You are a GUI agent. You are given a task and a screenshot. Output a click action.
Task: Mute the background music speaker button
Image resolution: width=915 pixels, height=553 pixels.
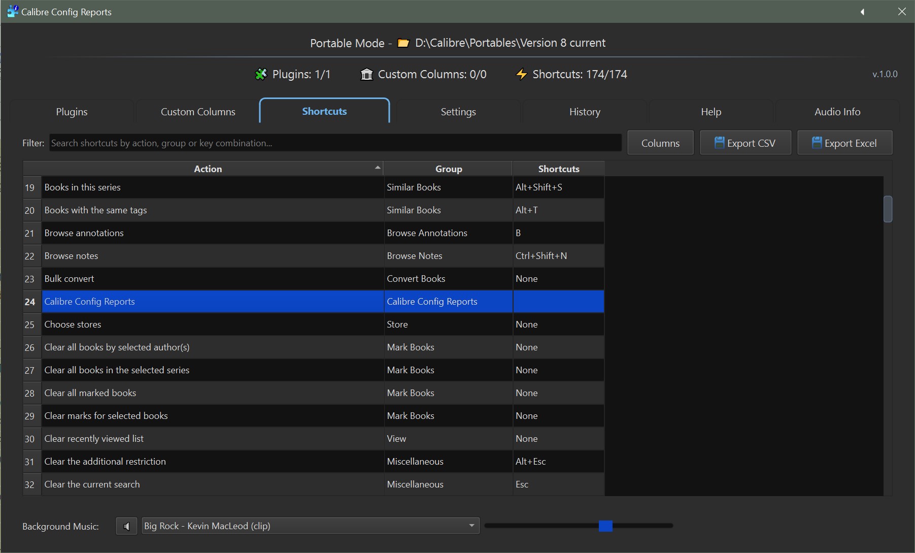(x=126, y=526)
